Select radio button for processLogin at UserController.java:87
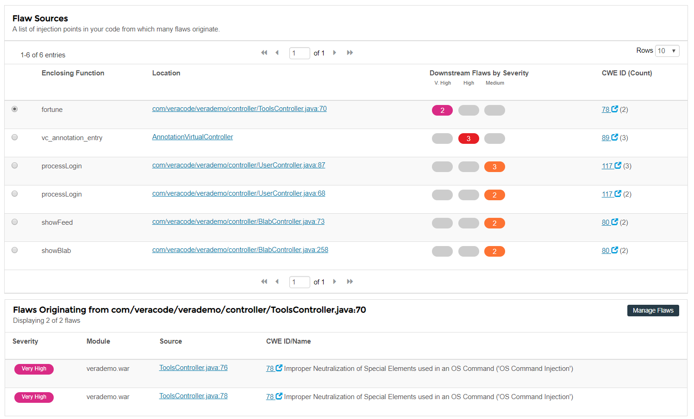 point(14,165)
